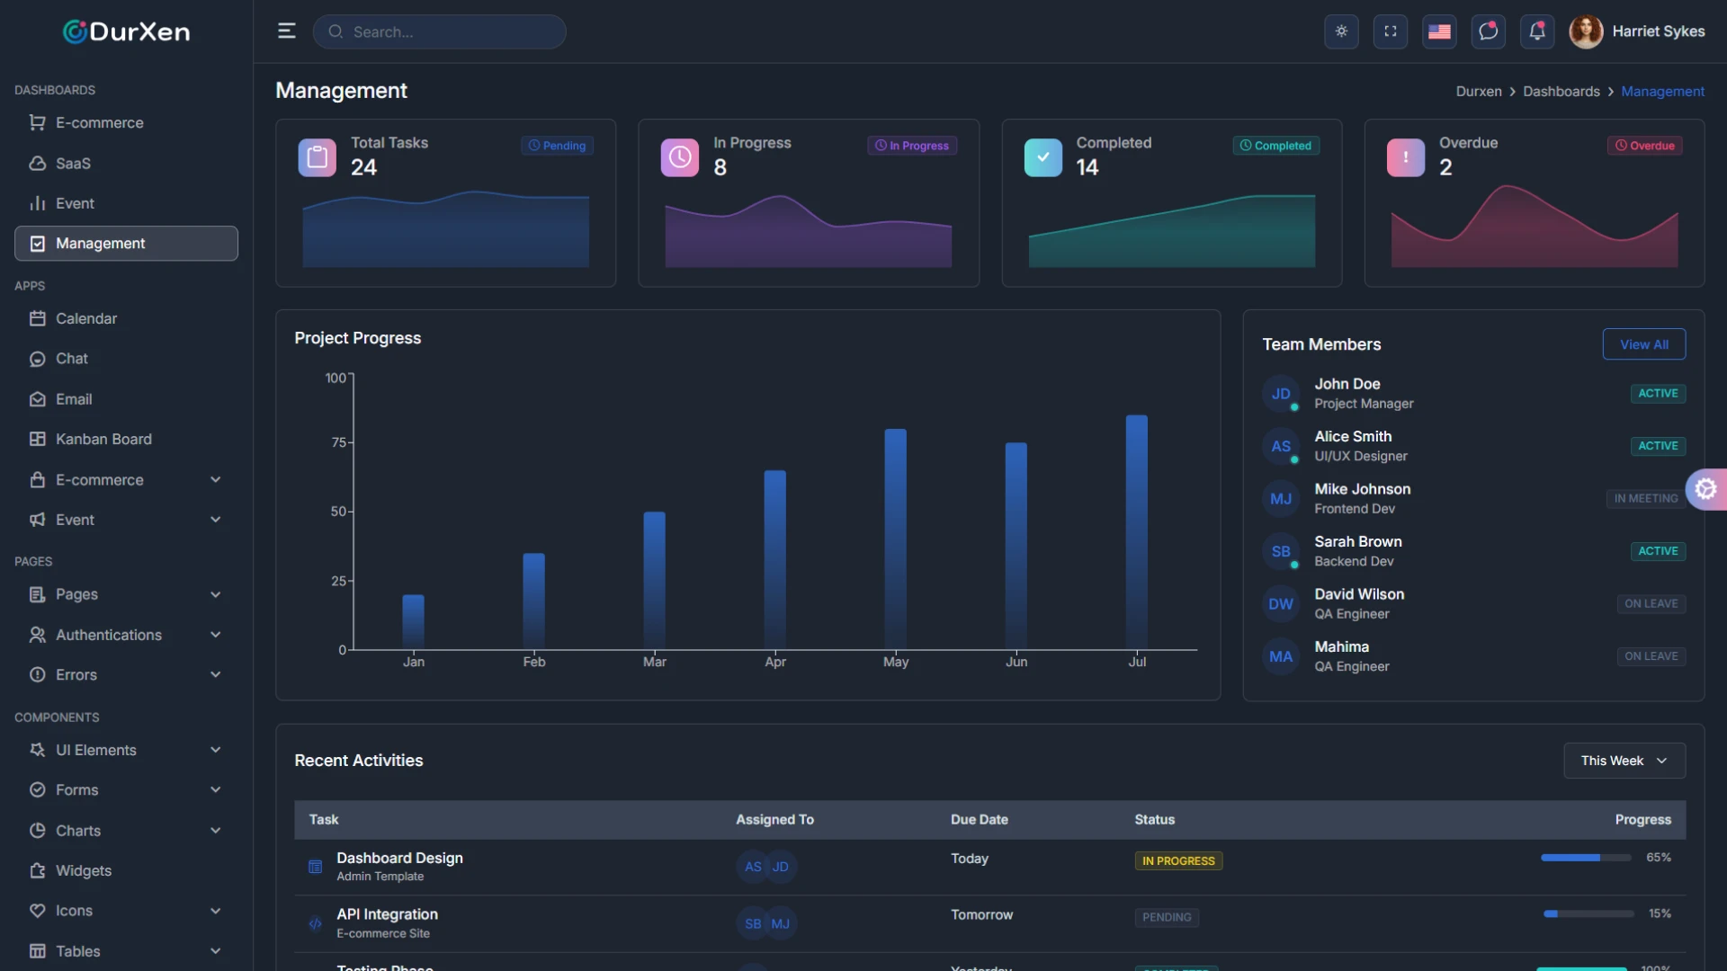1727x971 pixels.
Task: Click Alice Smith's ACTIVE status badge
Action: [1658, 446]
